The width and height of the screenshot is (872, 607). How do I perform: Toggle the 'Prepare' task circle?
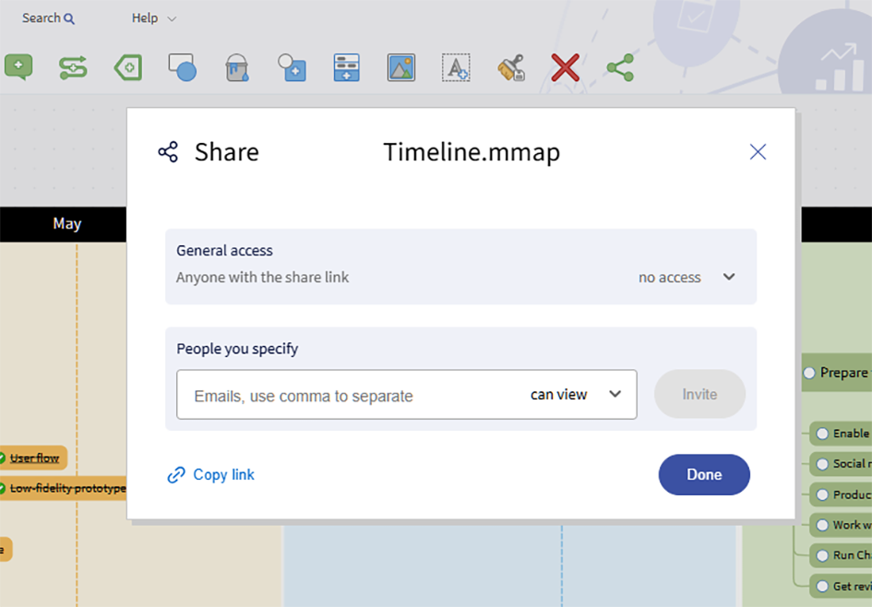[x=809, y=373]
